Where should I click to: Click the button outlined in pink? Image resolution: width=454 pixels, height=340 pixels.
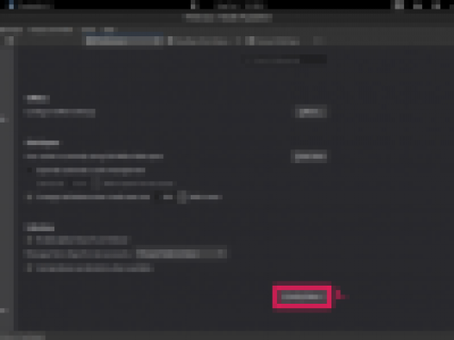[x=302, y=297]
